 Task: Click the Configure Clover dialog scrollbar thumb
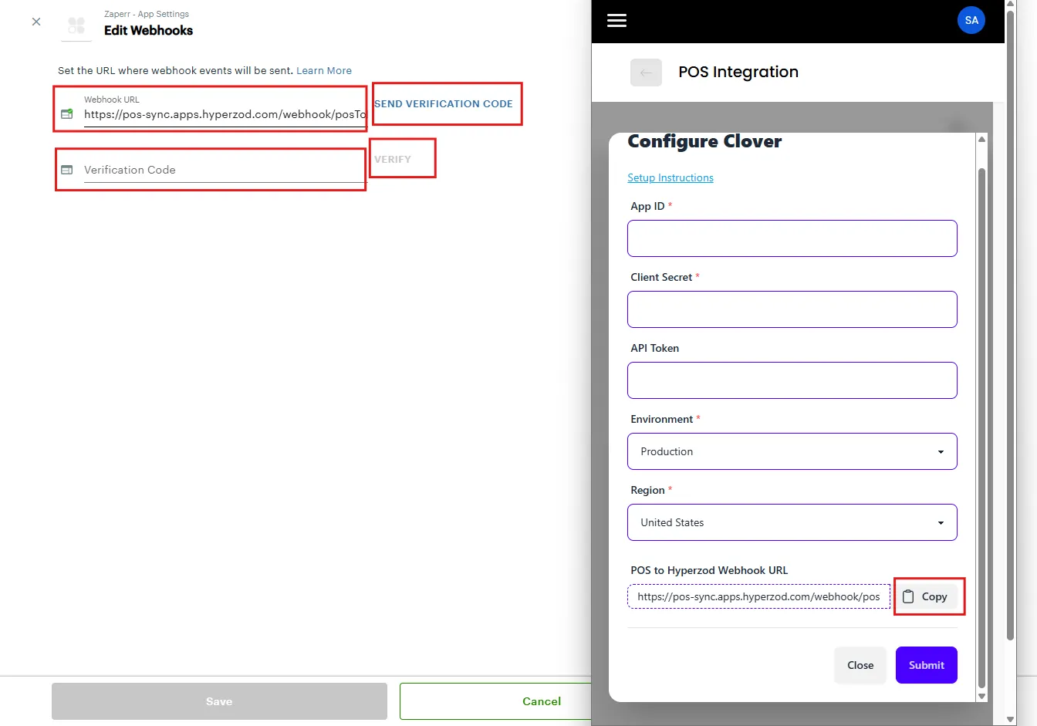(x=981, y=427)
